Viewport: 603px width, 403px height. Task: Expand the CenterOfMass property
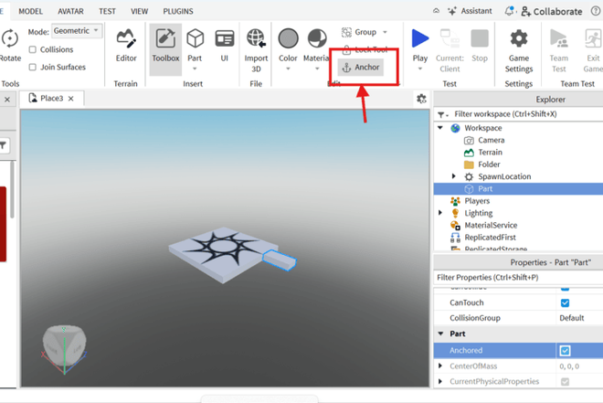click(440, 366)
